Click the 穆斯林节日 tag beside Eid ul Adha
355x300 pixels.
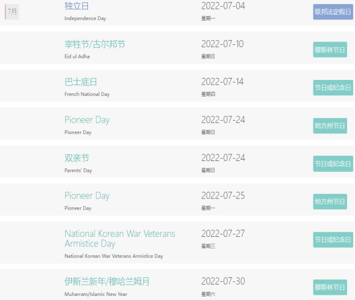click(330, 50)
